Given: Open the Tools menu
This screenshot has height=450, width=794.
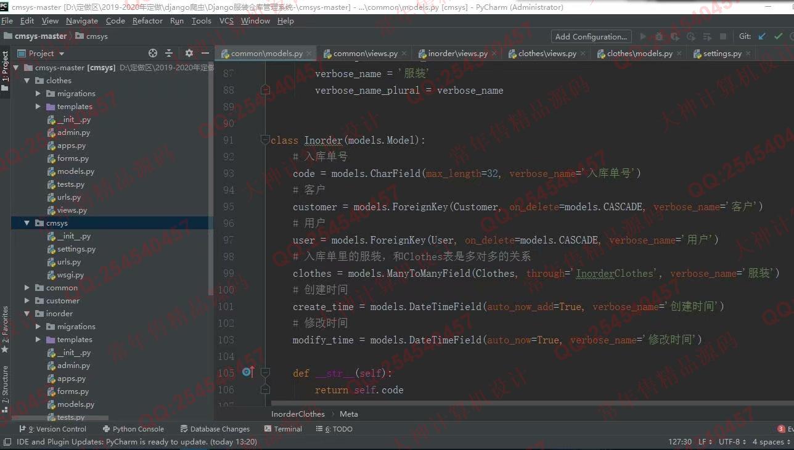Looking at the screenshot, I should point(202,21).
